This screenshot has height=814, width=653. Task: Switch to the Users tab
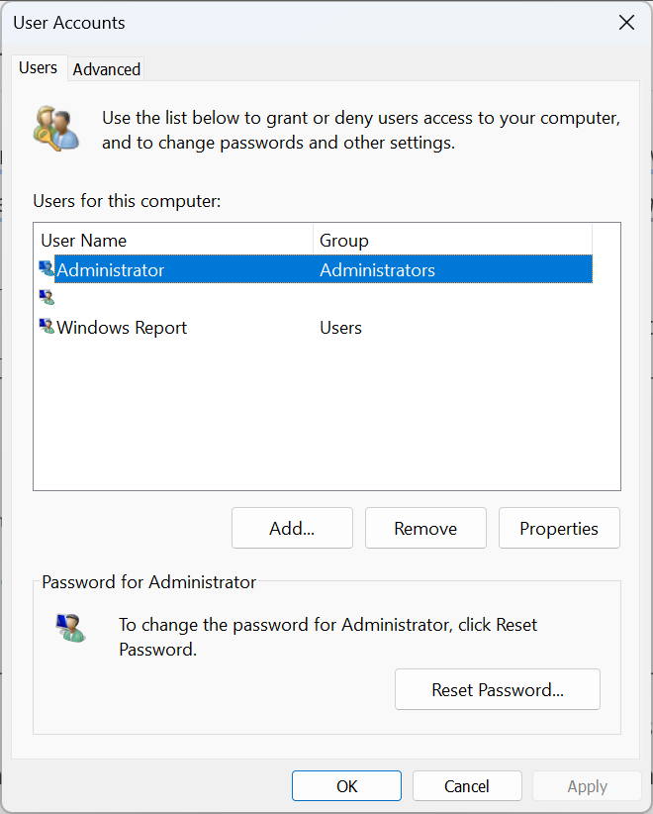39,67
